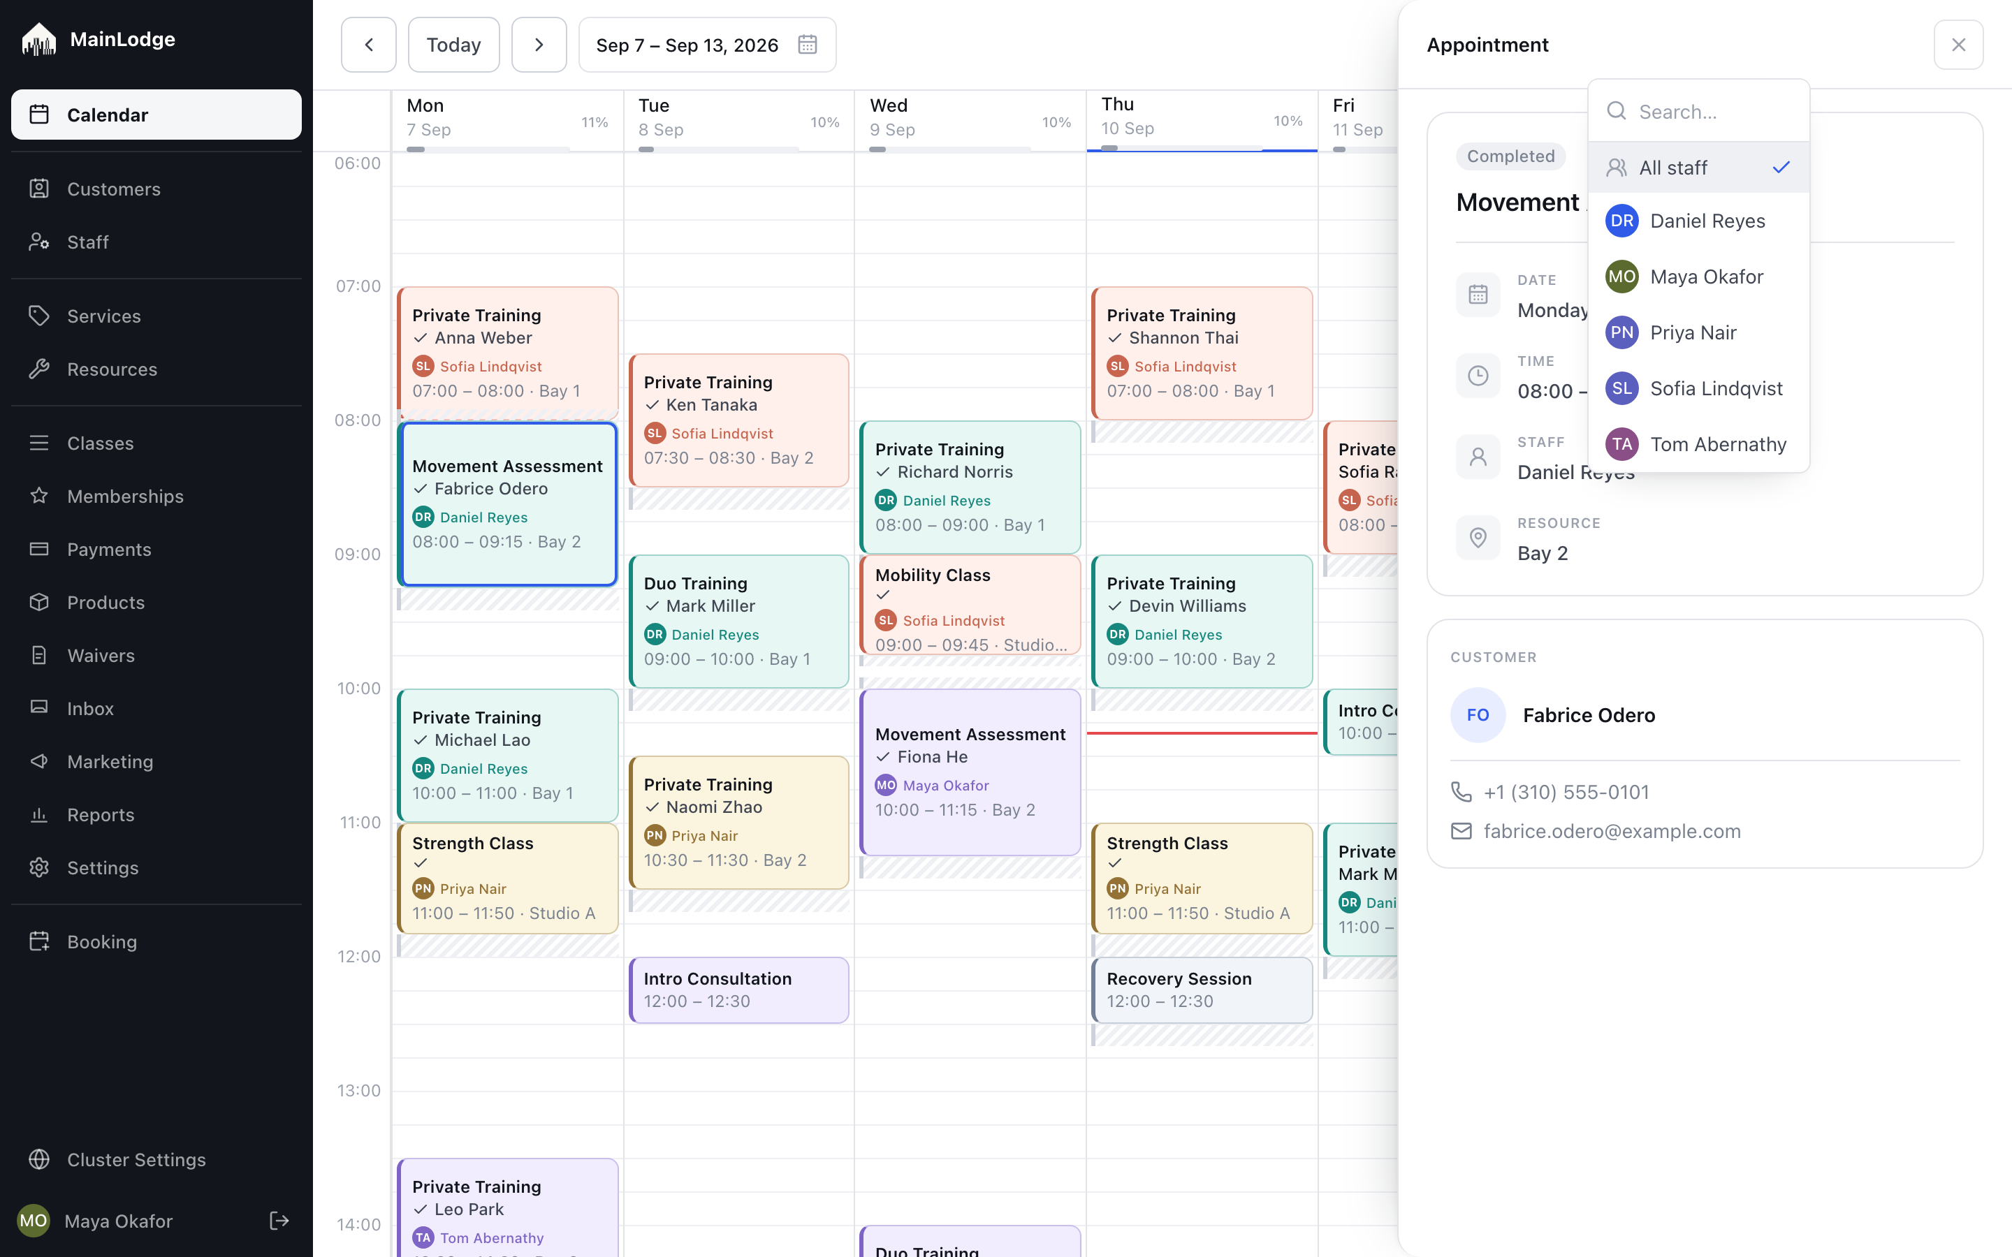2012x1257 pixels.
Task: Go to next week
Action: tap(539, 45)
